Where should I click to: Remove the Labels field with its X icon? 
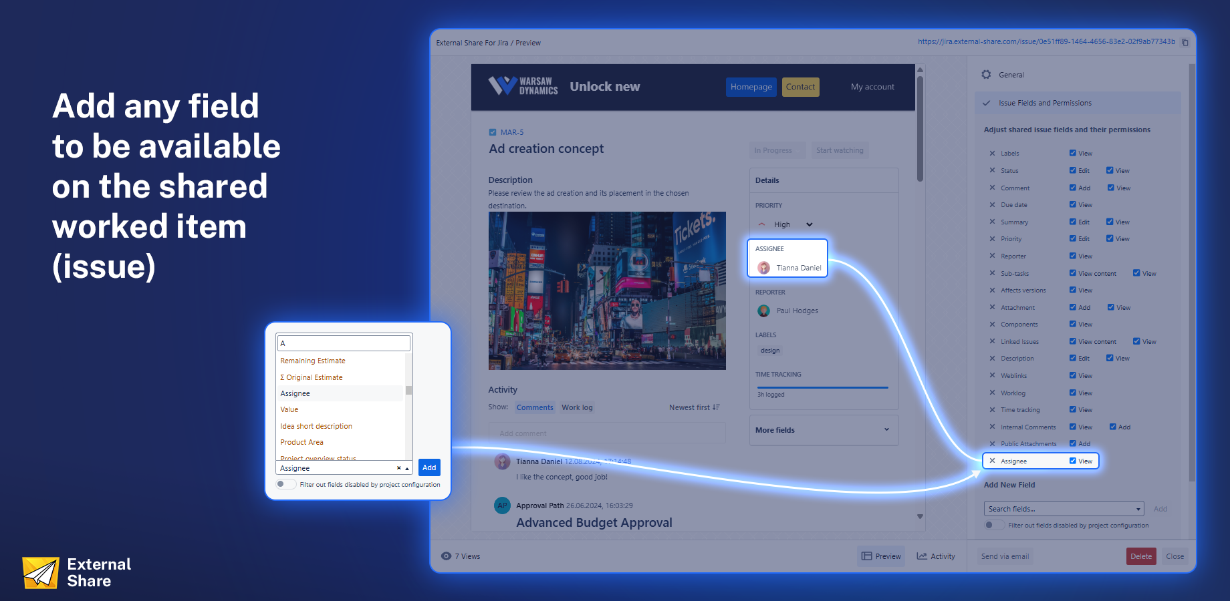point(992,154)
